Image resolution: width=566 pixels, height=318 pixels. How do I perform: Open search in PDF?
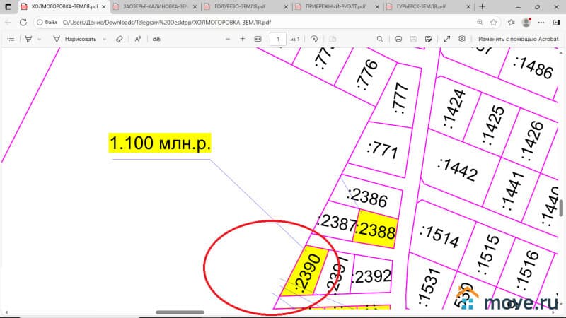tap(377, 39)
